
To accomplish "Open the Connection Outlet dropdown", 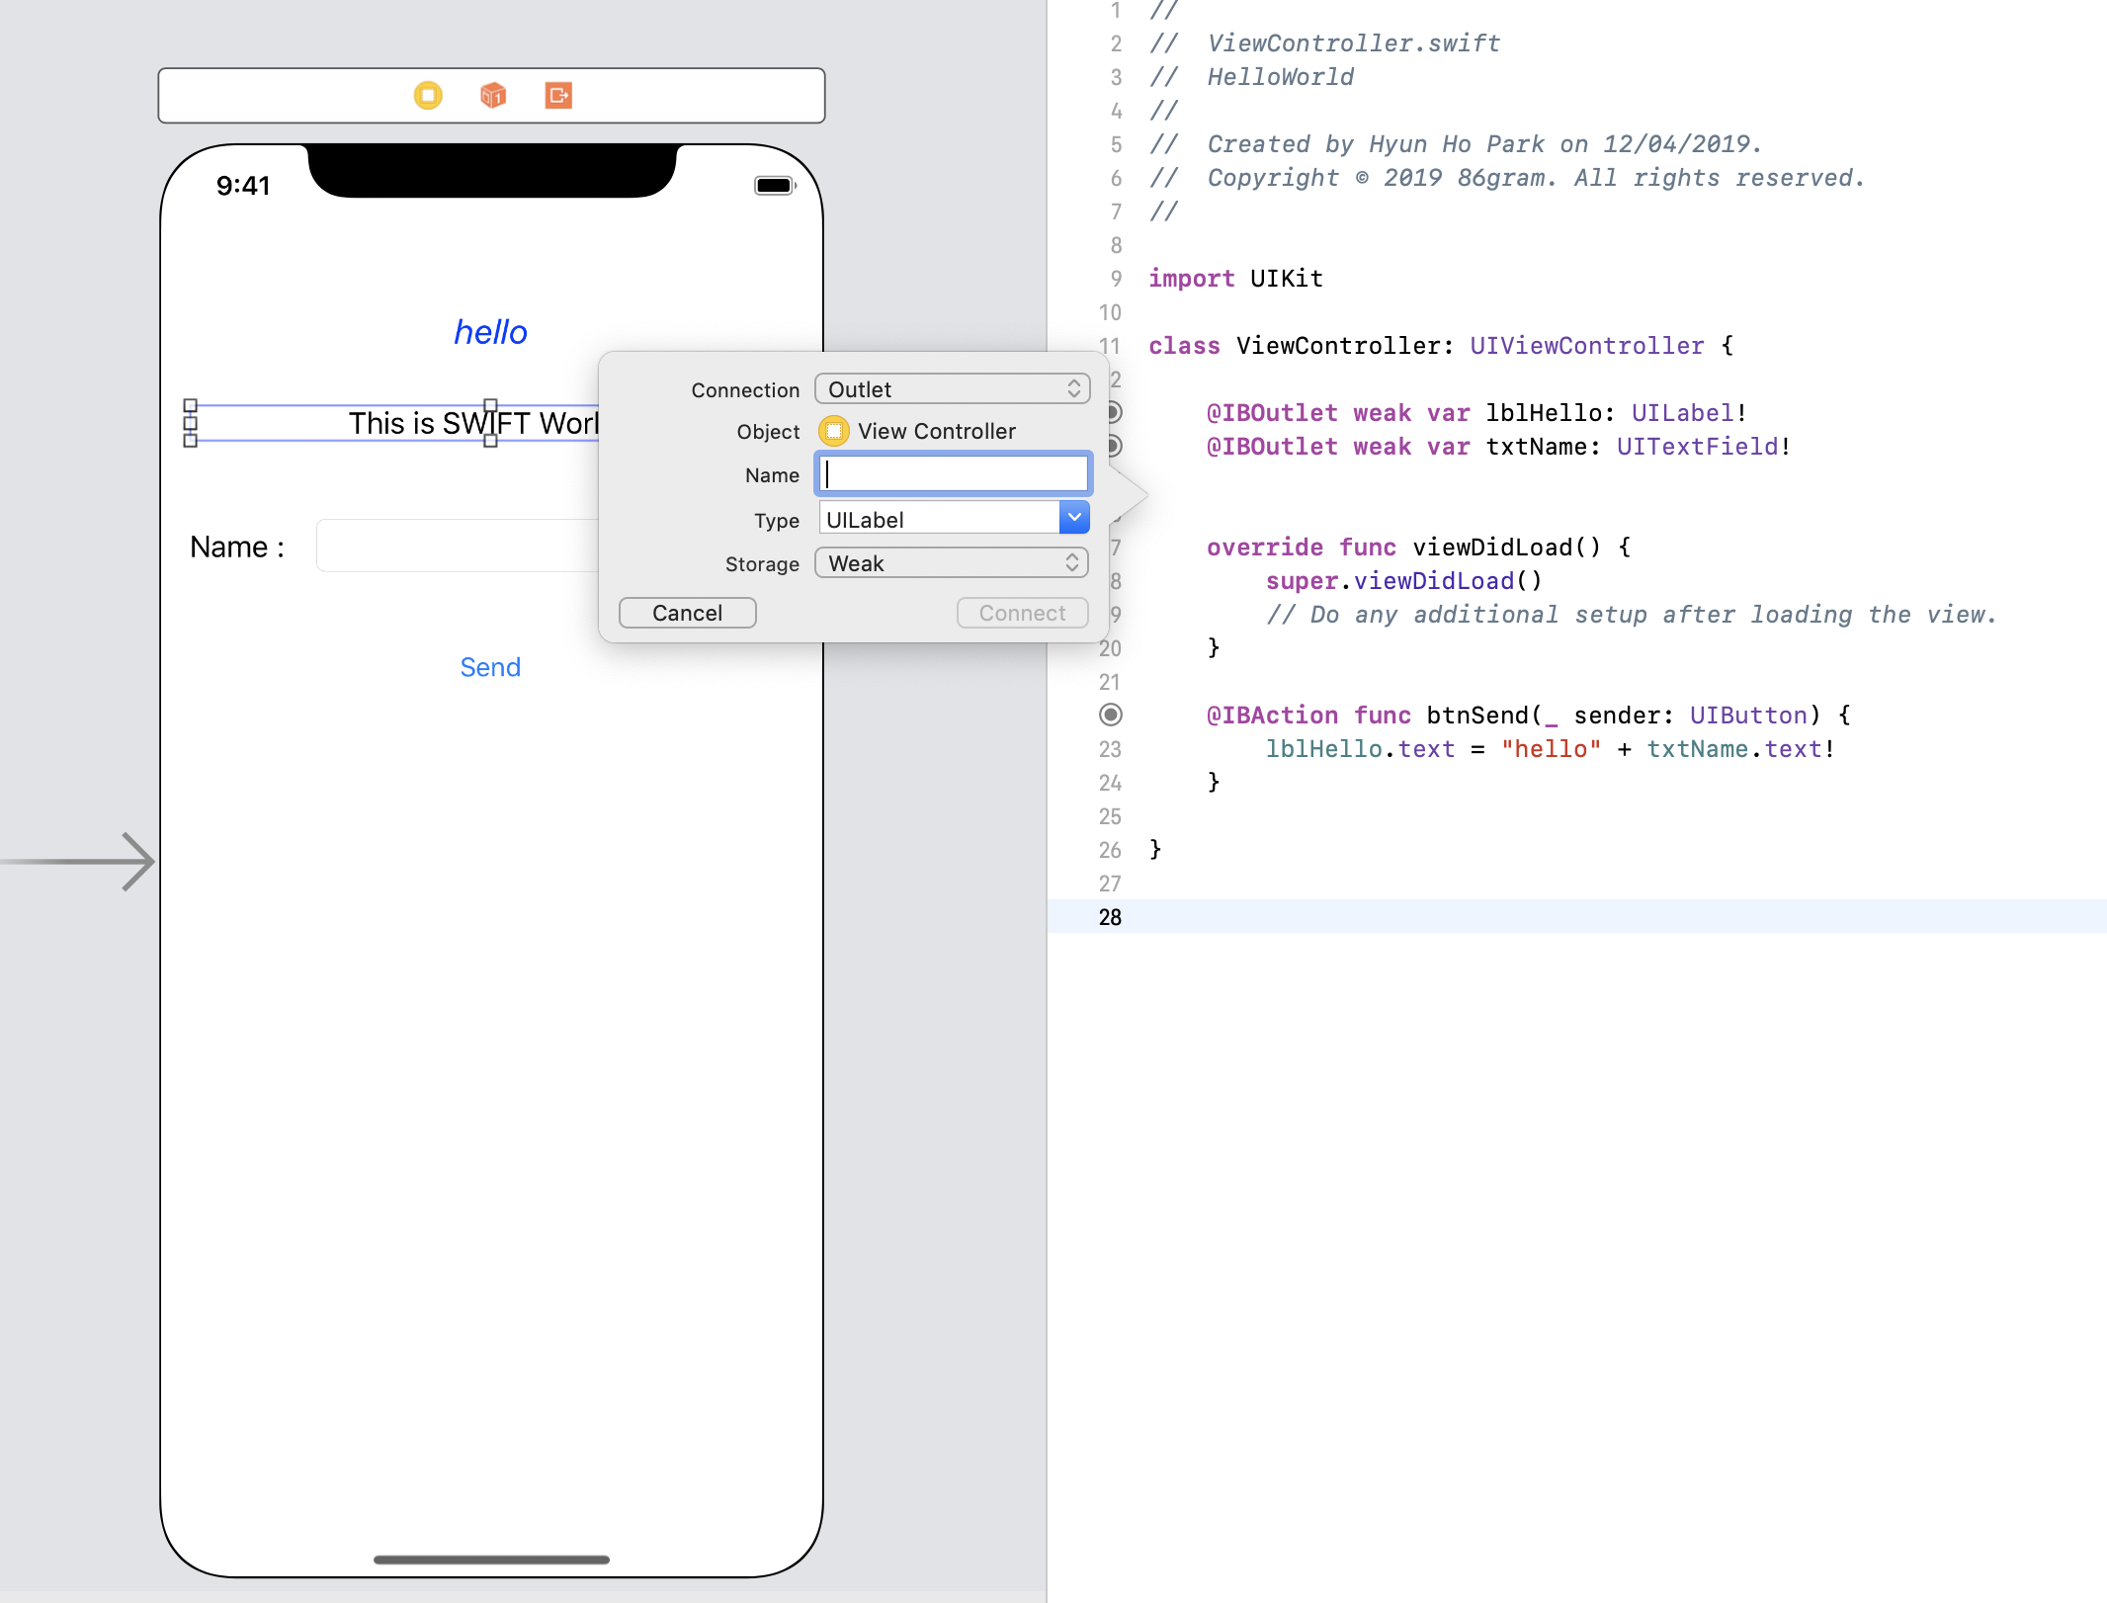I will coord(952,389).
